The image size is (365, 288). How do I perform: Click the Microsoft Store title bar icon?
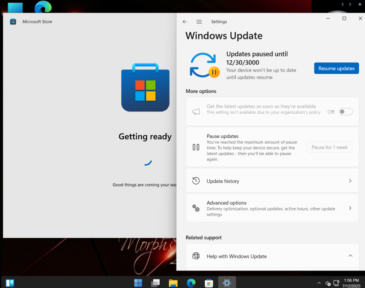(x=13, y=21)
